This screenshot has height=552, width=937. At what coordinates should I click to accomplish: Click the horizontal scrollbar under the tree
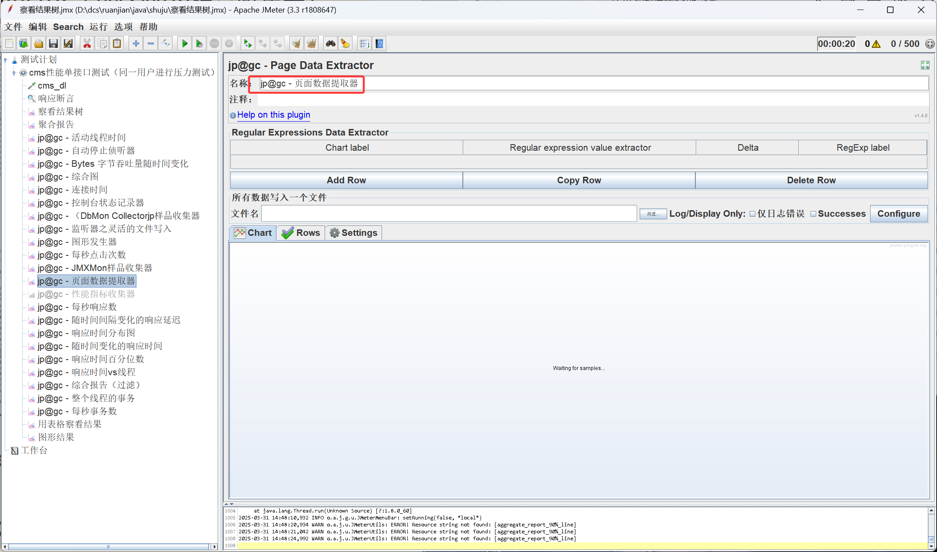(109, 547)
